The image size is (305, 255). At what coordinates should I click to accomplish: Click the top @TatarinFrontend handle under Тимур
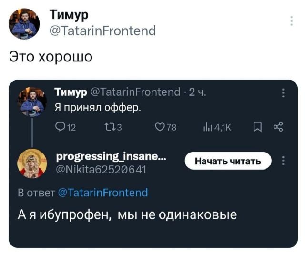(102, 31)
